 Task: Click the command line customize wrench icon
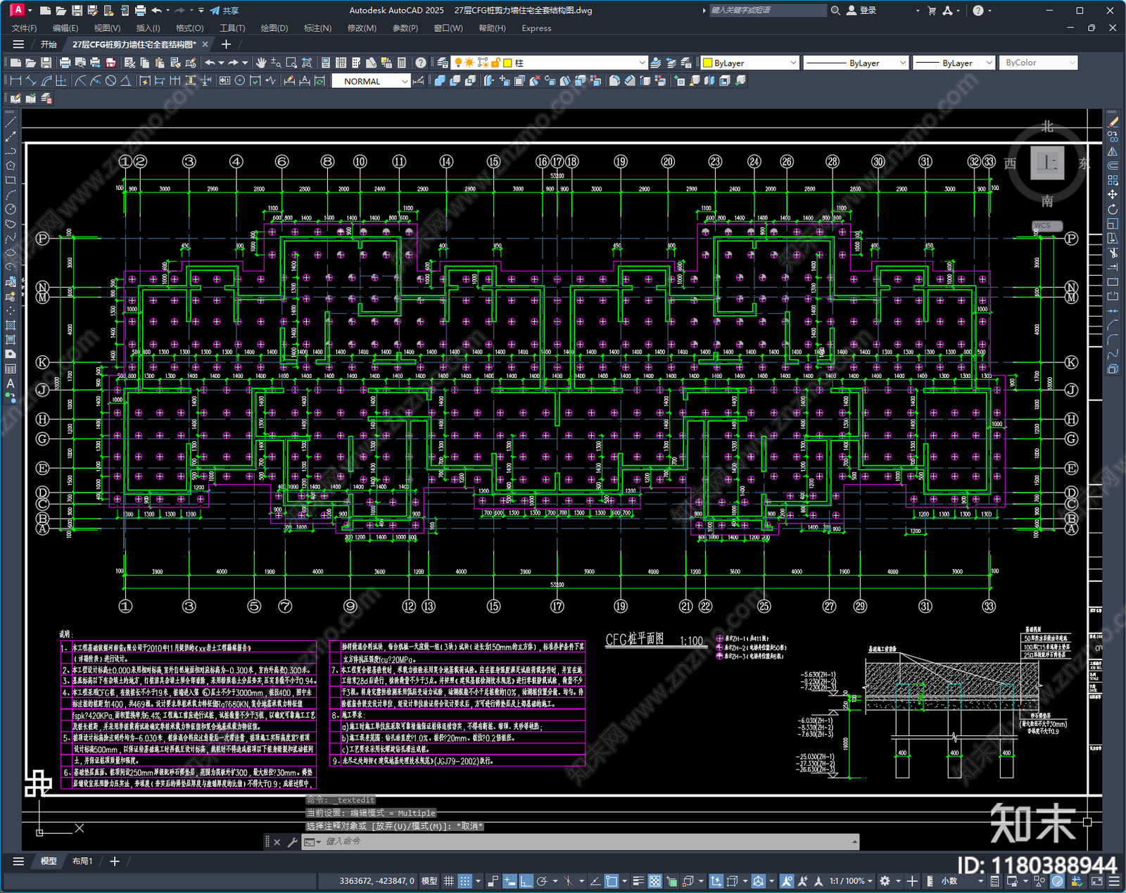[x=292, y=842]
